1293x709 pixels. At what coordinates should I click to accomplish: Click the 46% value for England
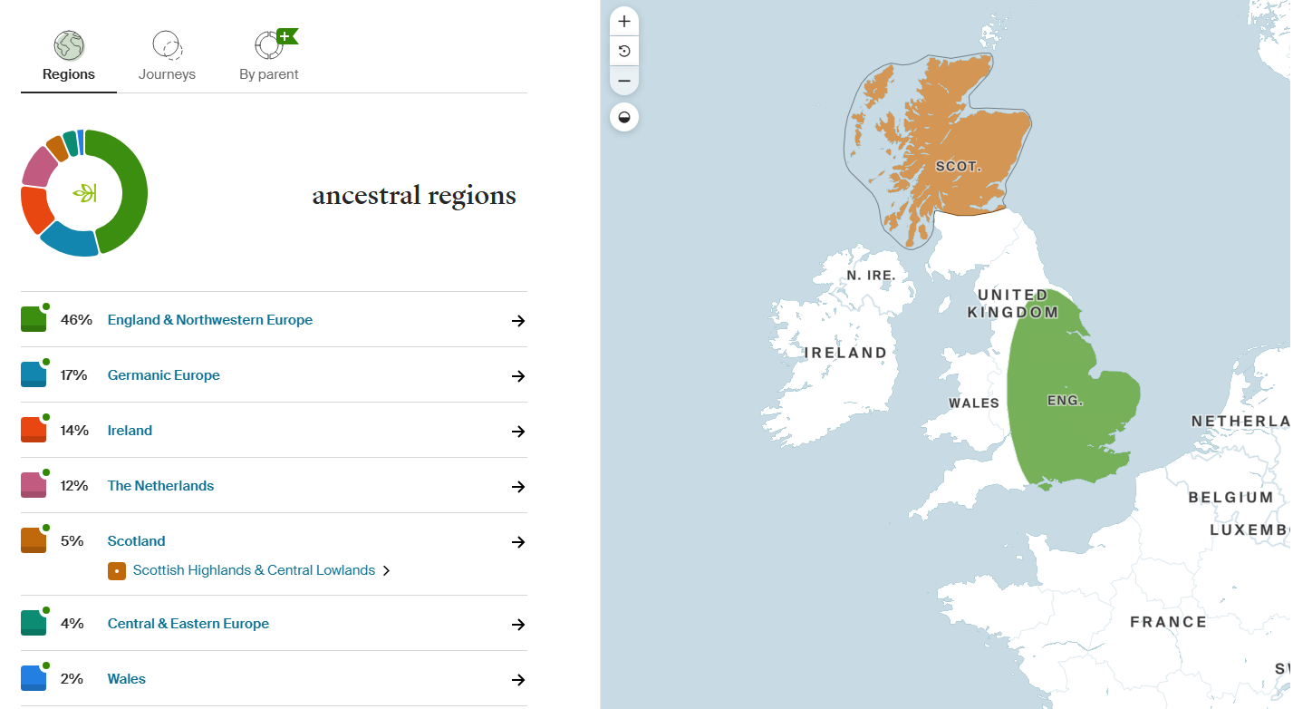pos(76,320)
